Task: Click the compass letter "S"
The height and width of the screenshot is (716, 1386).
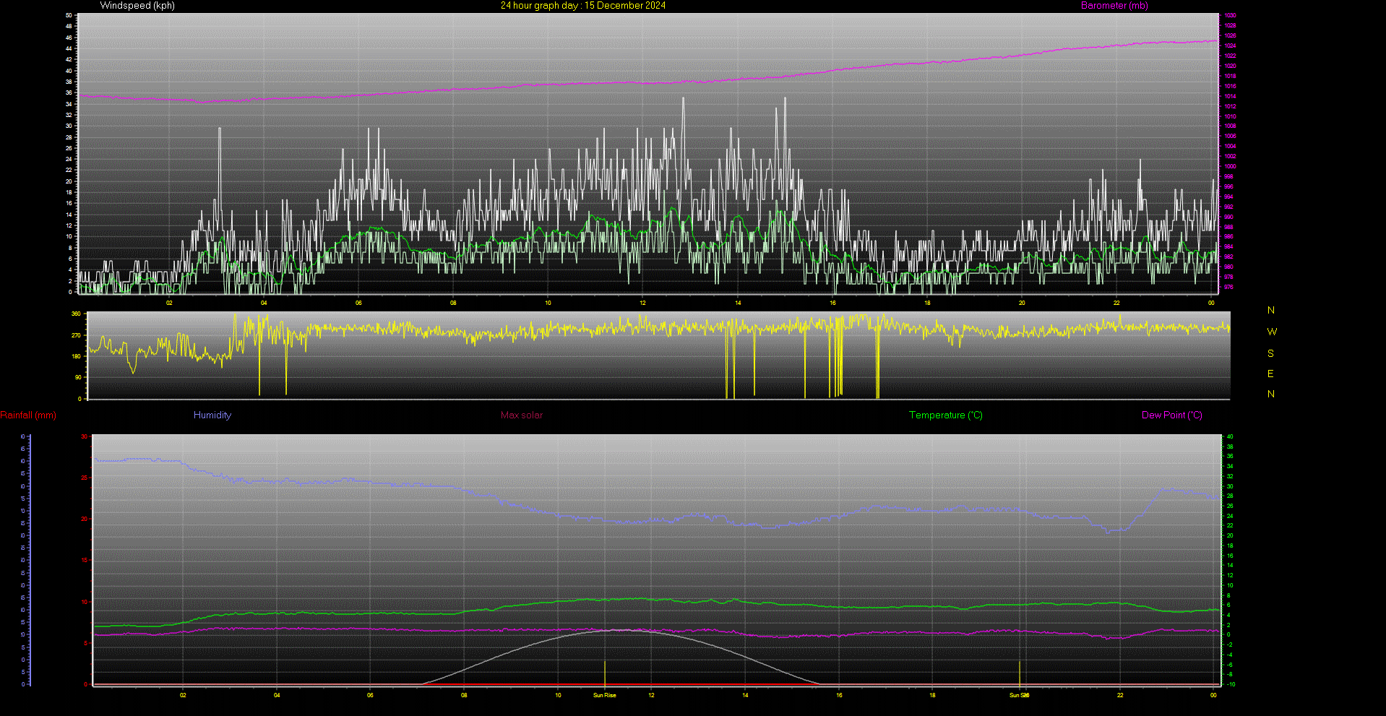Action: 1270,354
